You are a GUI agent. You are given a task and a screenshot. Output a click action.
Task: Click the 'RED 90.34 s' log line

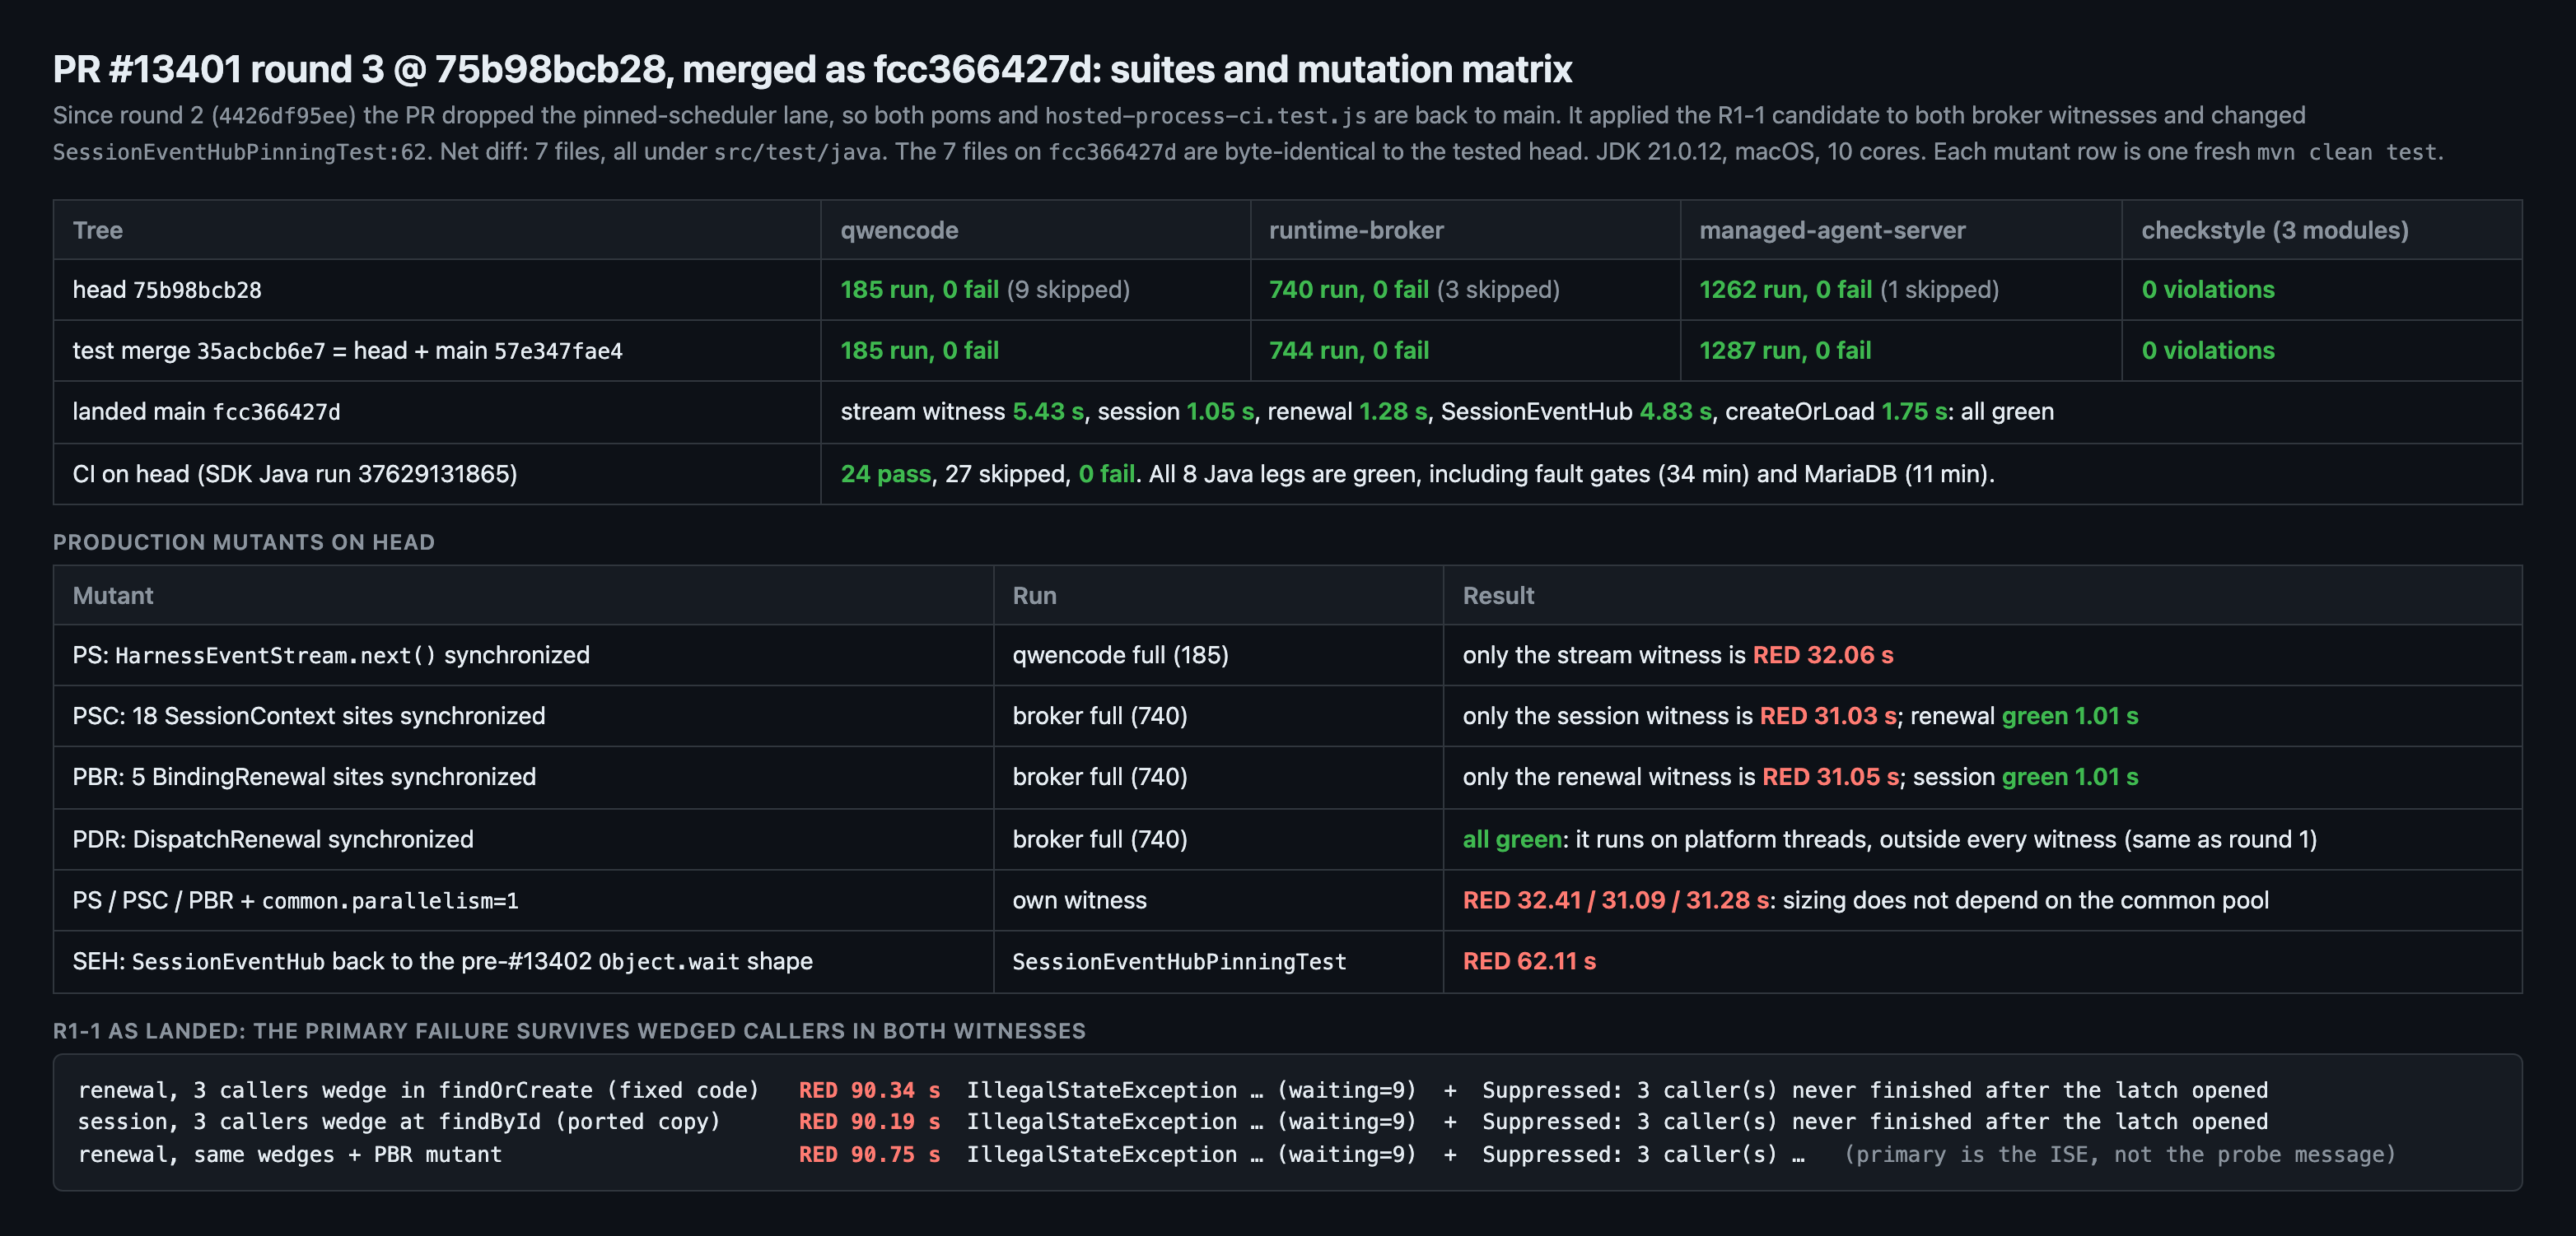1173,1090
